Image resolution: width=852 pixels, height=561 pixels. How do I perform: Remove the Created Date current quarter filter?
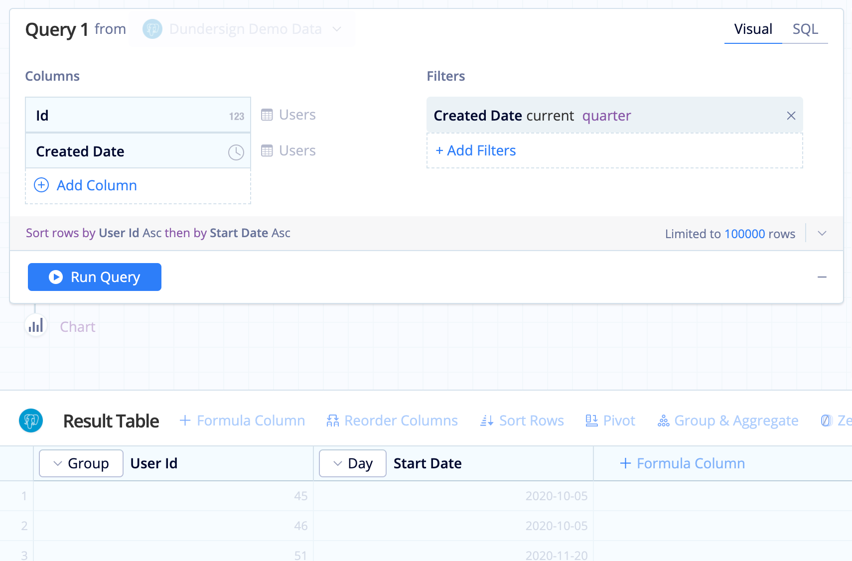[791, 116]
